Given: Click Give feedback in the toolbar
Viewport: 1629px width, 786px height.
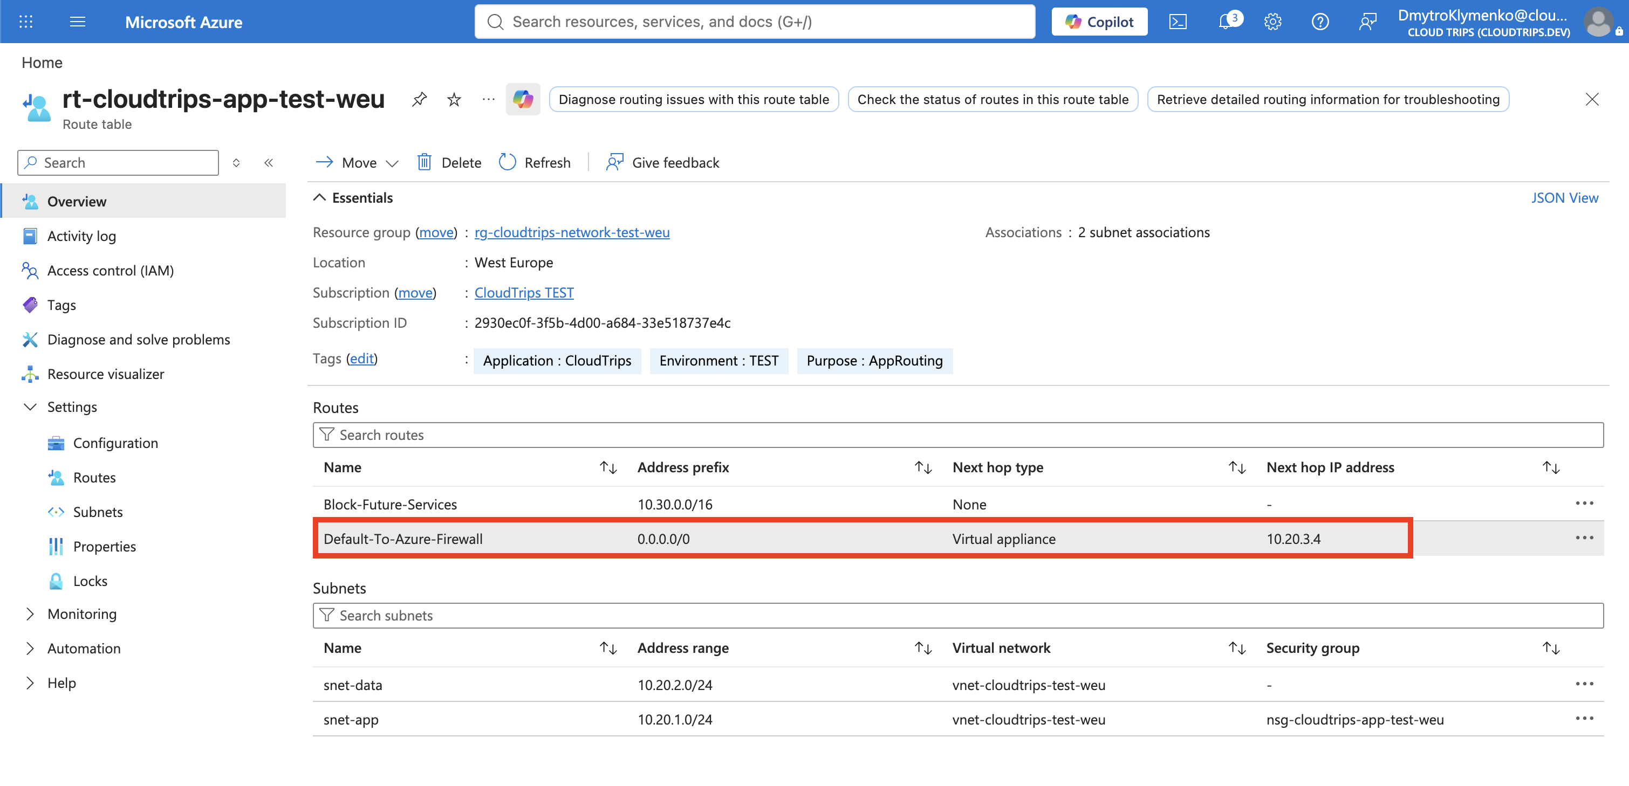Looking at the screenshot, I should pos(663,162).
